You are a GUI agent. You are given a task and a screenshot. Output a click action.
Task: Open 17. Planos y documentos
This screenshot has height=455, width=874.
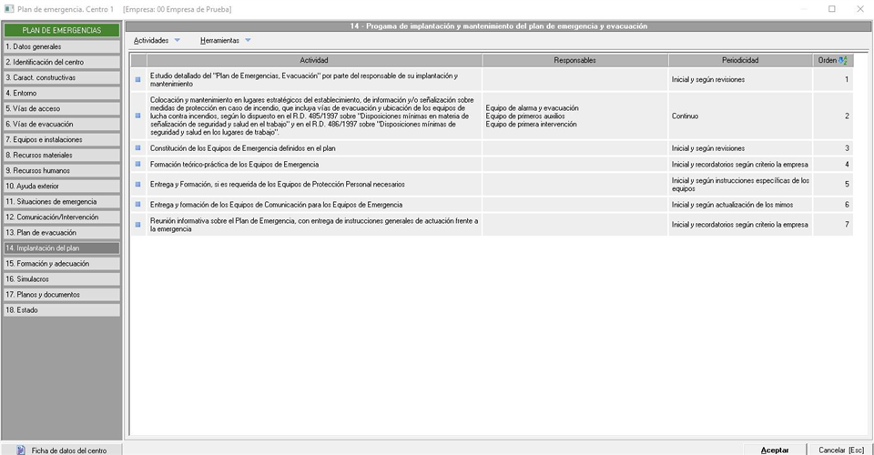(62, 295)
